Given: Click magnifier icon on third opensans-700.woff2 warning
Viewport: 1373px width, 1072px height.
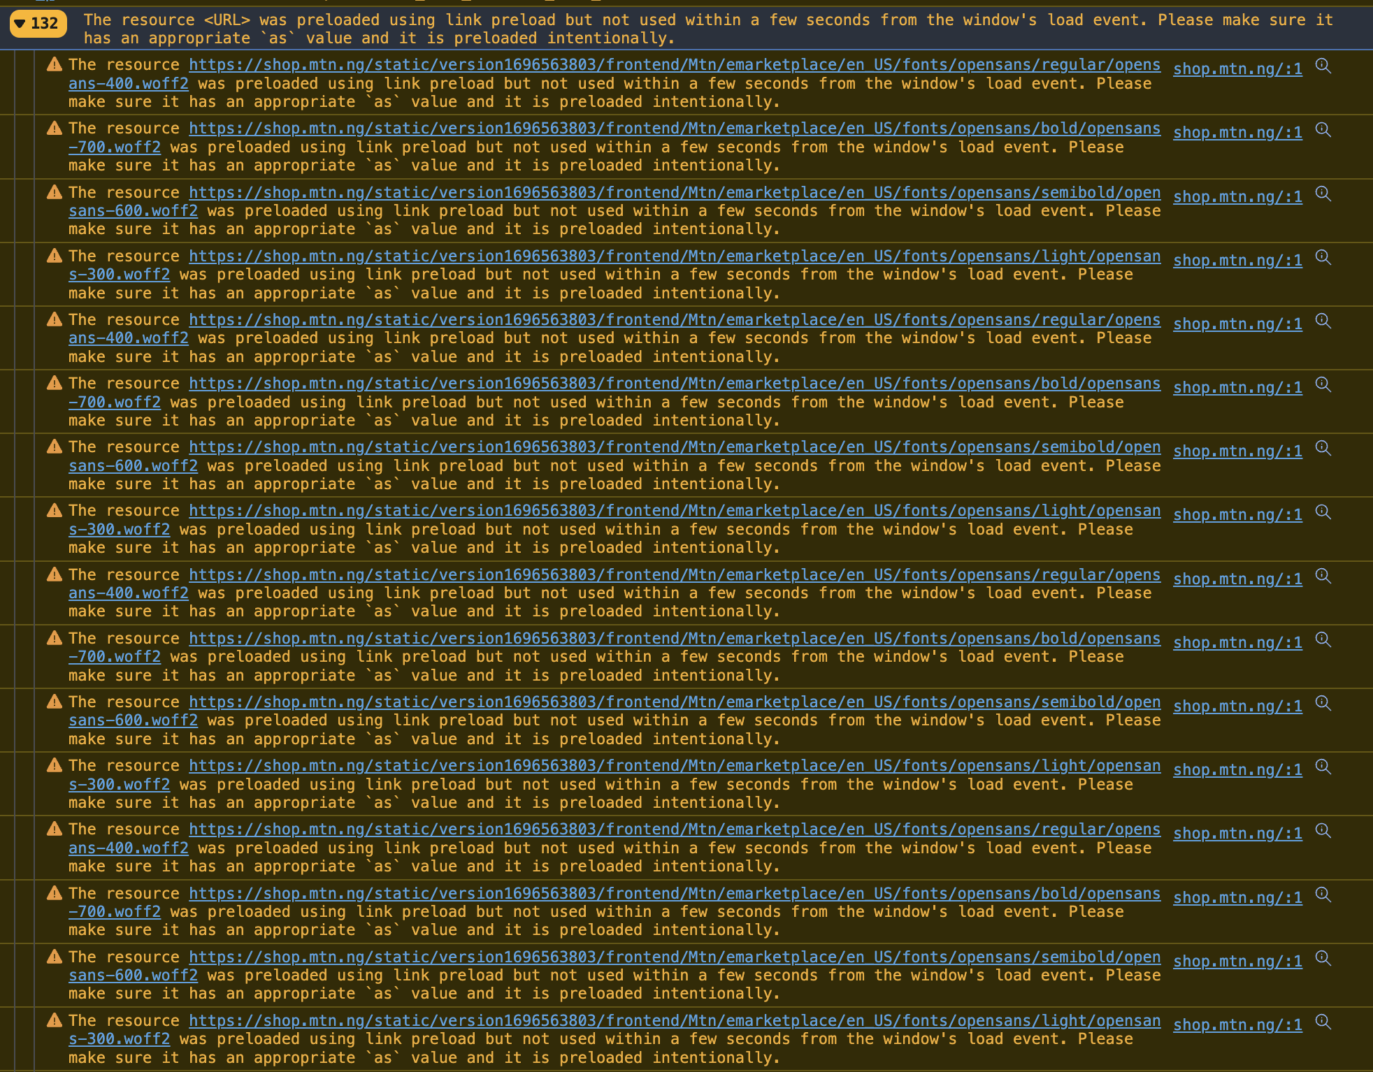Looking at the screenshot, I should click(1323, 639).
